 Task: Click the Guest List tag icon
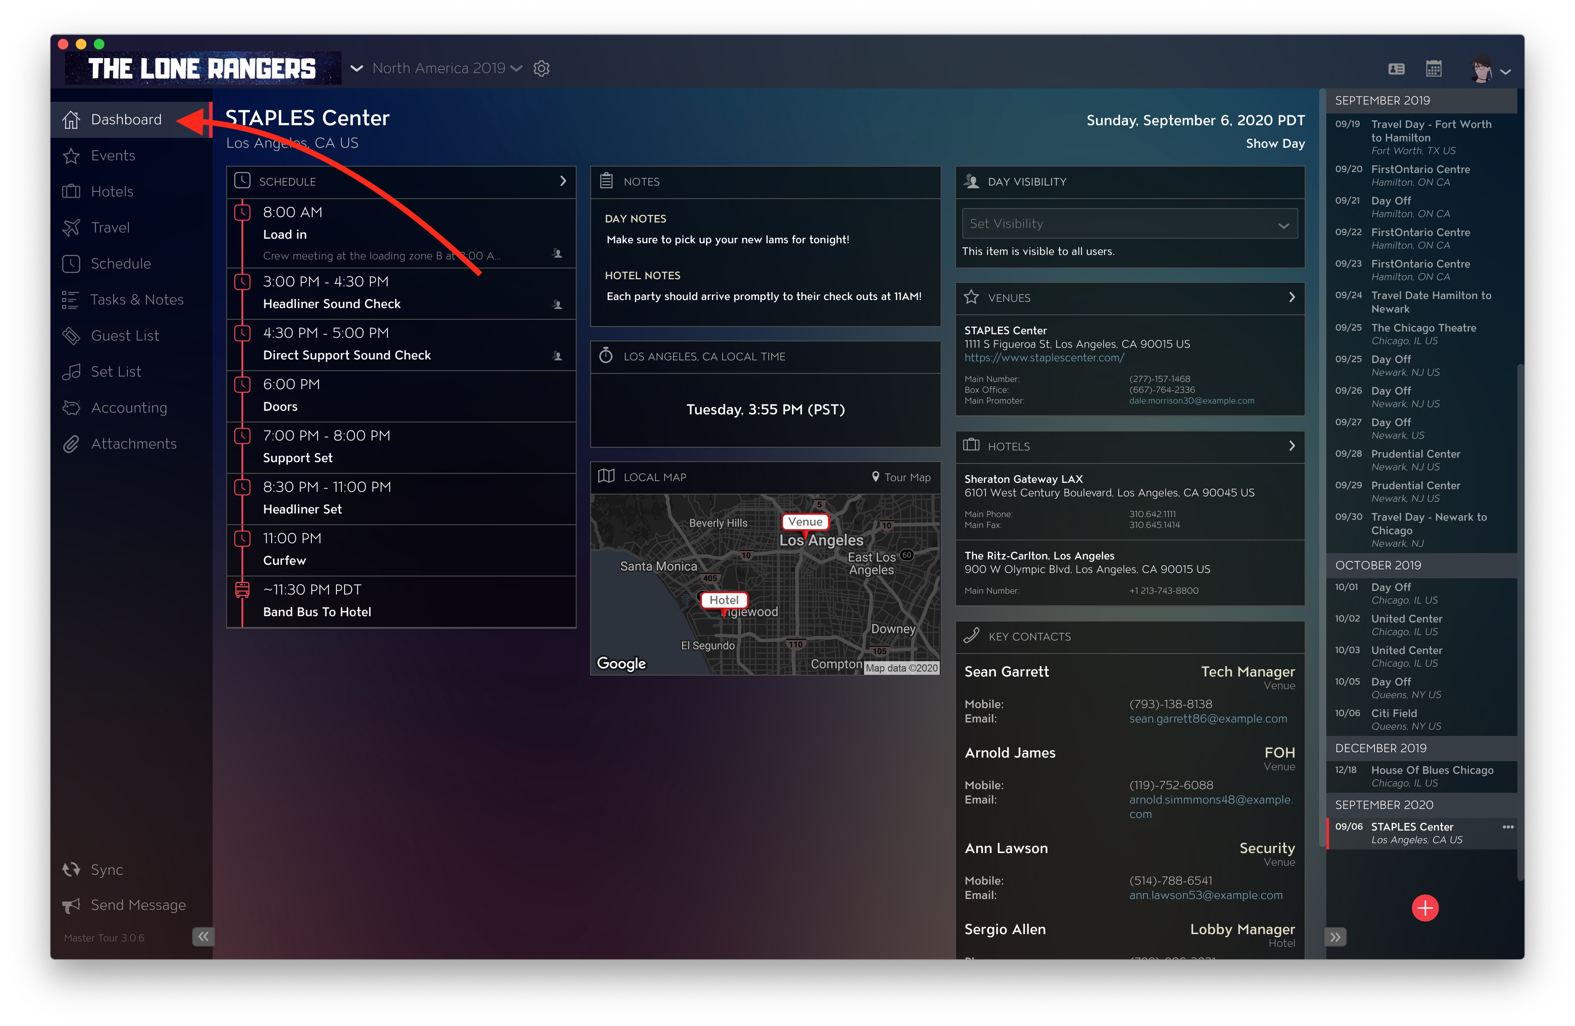click(x=72, y=336)
